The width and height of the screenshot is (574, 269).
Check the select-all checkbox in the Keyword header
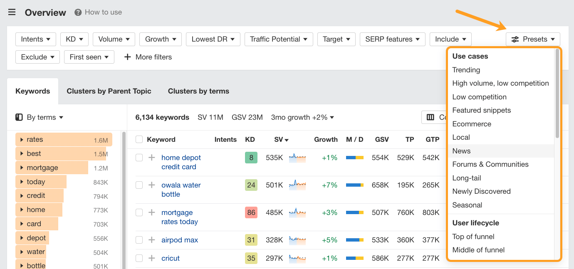[139, 139]
